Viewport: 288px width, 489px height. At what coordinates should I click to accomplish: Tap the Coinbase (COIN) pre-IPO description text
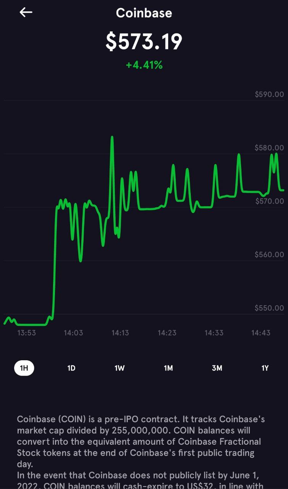point(141,453)
